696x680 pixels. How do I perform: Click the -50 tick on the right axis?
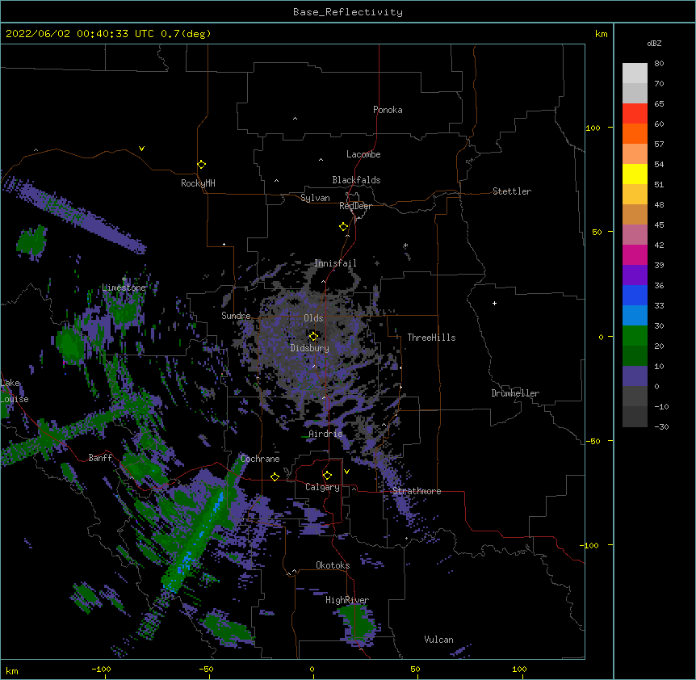click(593, 441)
